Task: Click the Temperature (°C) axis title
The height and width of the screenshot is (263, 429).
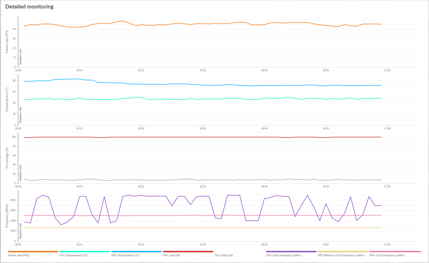Action: click(7, 100)
